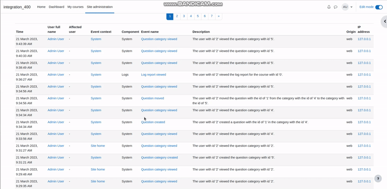This screenshot has height=189, width=387.
Task: Open Admin User link in Log report viewed row
Action: coord(56,75)
